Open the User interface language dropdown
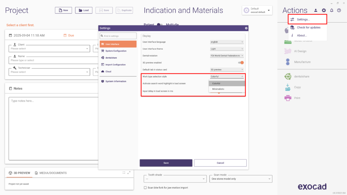The height and width of the screenshot is (195, 347). (x=227, y=42)
